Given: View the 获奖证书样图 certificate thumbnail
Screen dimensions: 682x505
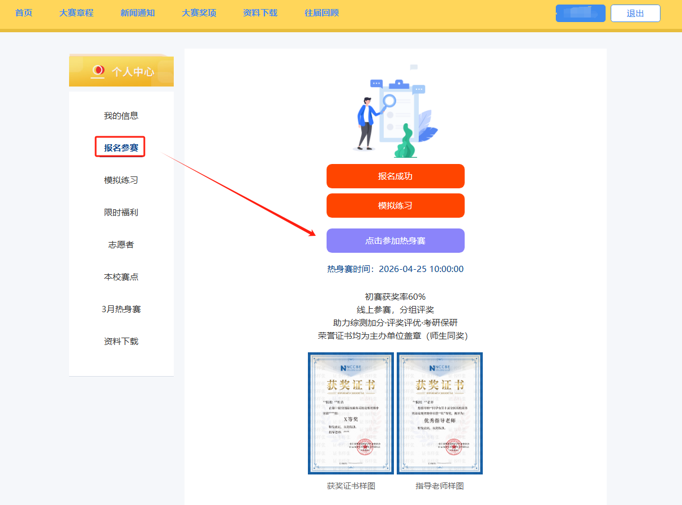Looking at the screenshot, I should (351, 413).
